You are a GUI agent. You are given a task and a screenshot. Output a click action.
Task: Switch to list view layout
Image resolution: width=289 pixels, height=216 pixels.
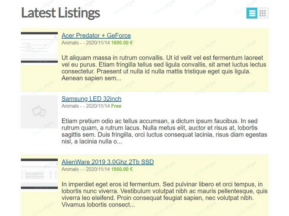coord(252,13)
